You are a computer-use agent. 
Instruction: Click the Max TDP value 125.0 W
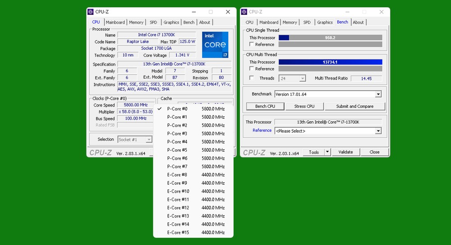pos(187,42)
